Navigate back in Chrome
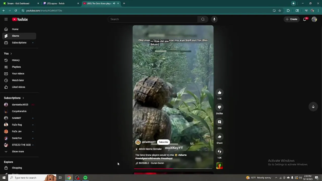This screenshot has width=322, height=181. pos(4,11)
